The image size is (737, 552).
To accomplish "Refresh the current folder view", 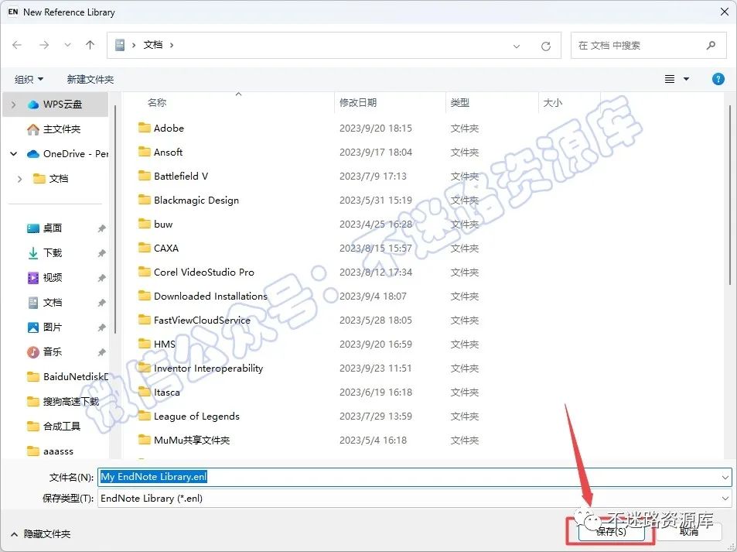I will pos(545,46).
